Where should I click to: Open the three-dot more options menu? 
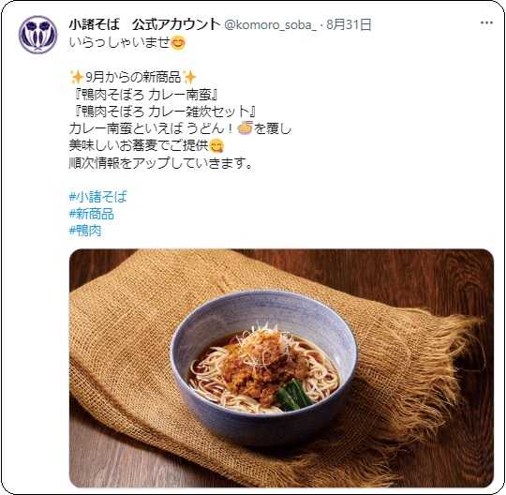tap(486, 22)
